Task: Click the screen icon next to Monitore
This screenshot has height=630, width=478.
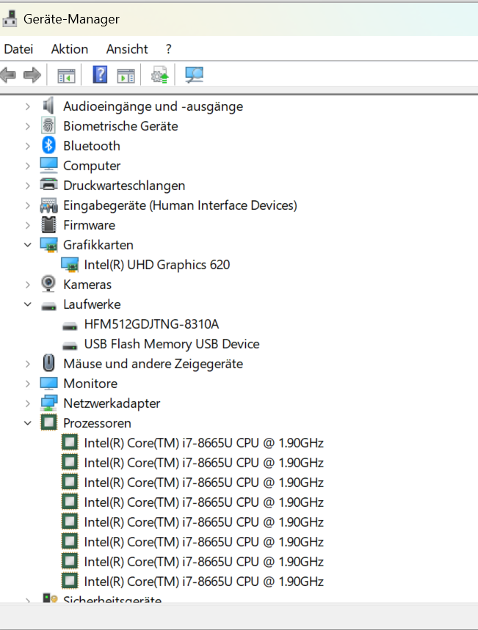Action: [48, 384]
